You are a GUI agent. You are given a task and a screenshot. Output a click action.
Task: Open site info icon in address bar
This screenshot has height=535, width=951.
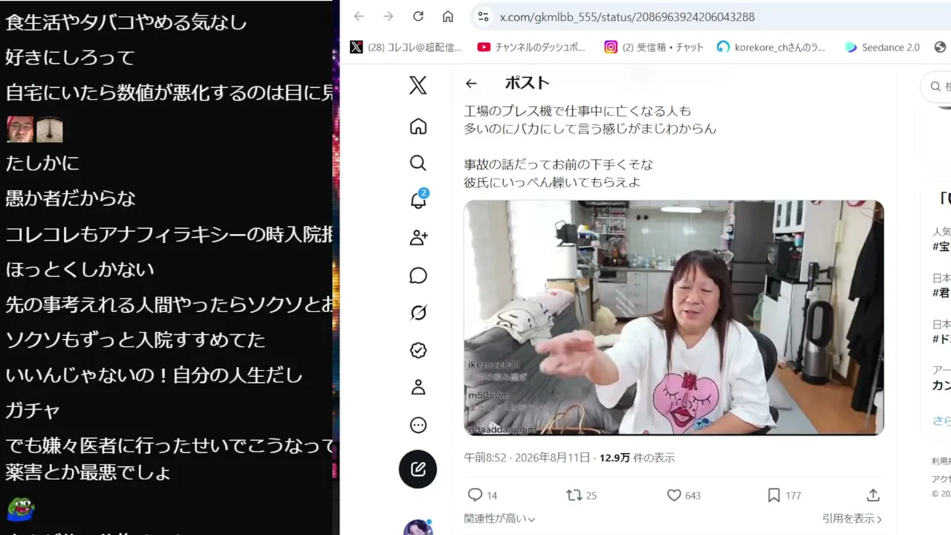click(483, 16)
